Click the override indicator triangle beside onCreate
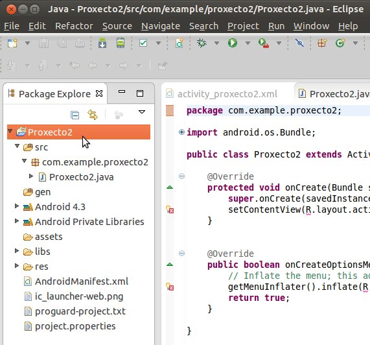Viewport: 370px width, 345px height. click(x=170, y=187)
